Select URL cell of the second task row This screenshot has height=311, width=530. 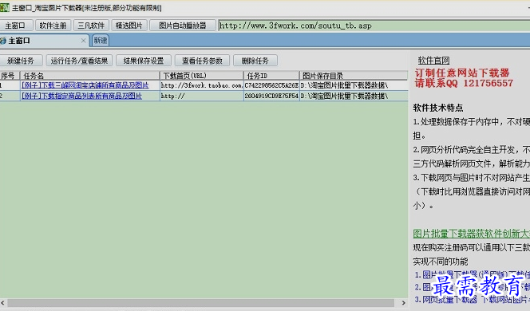click(201, 96)
